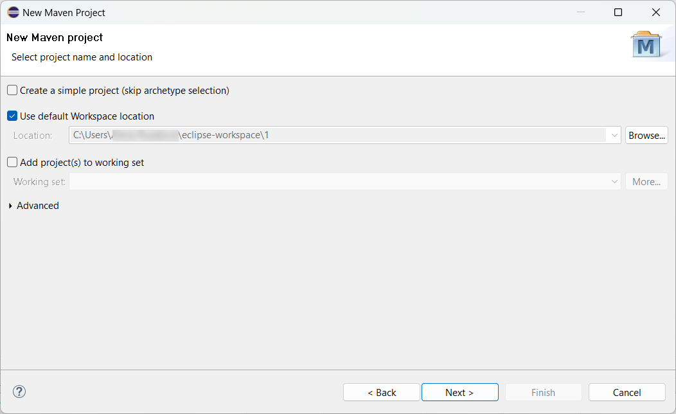The image size is (676, 414).
Task: Open the Location path dropdown arrow
Action: click(x=614, y=136)
